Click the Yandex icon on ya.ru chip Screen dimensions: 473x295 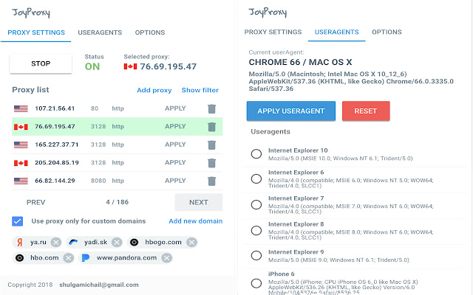tap(20, 243)
